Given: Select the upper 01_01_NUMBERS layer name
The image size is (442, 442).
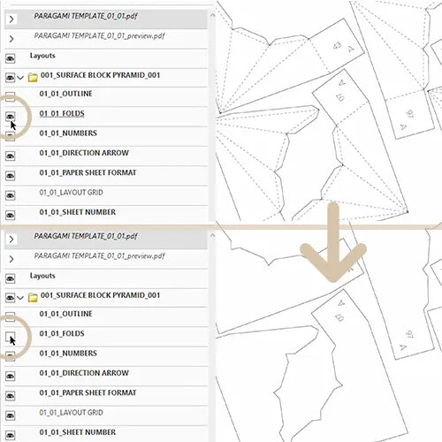Looking at the screenshot, I should point(68,133).
